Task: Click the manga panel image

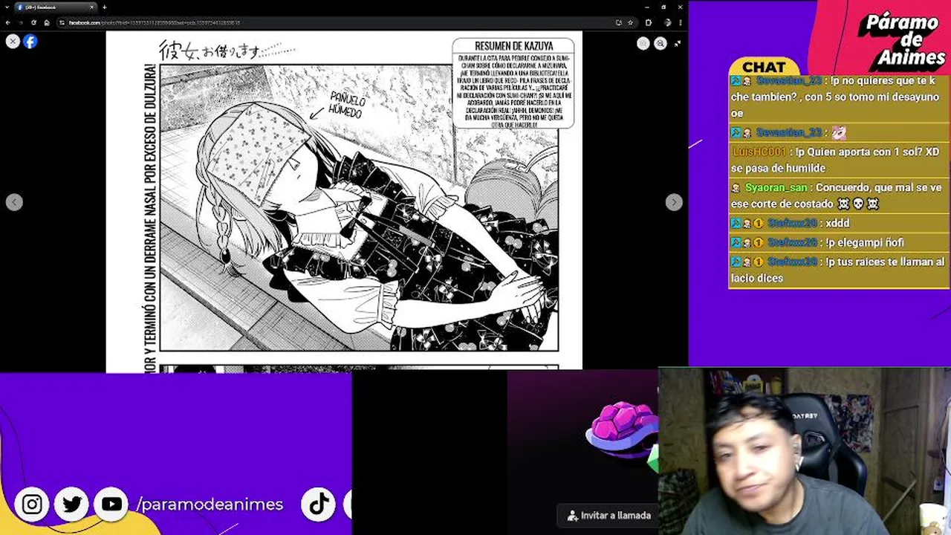Action: (359, 207)
